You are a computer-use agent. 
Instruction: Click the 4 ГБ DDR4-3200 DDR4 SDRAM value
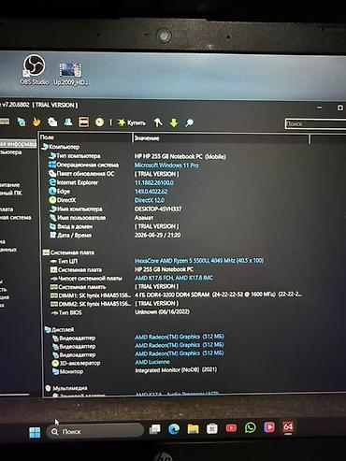[219, 295]
